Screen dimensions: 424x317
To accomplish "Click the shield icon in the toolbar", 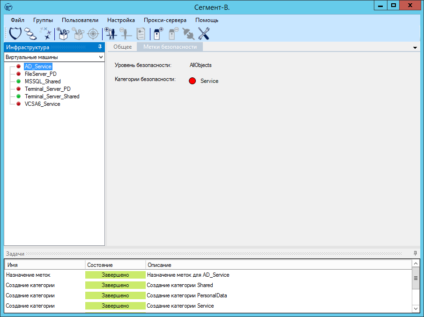I will click(15, 34).
